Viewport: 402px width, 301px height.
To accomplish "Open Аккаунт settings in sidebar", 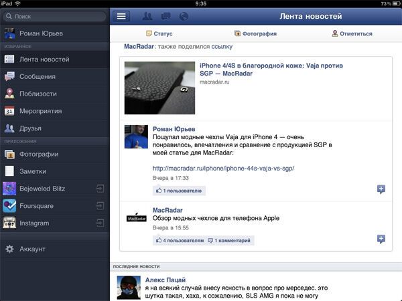I will click(55, 249).
